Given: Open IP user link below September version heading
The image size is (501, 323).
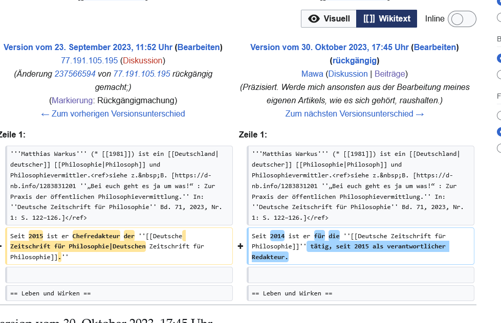Looking at the screenshot, I should (x=90, y=60).
